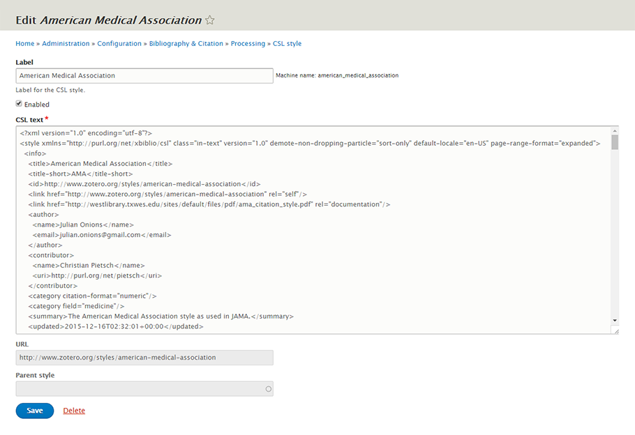This screenshot has height=435, width=635.
Task: Click the xml version declaration line
Action: tap(86, 132)
